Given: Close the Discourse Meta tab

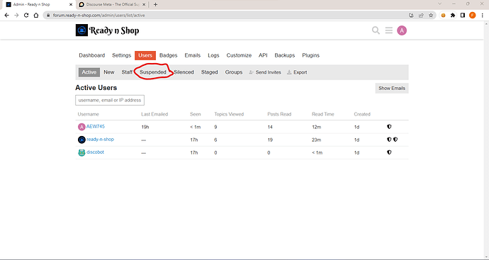Looking at the screenshot, I should pos(144,4).
